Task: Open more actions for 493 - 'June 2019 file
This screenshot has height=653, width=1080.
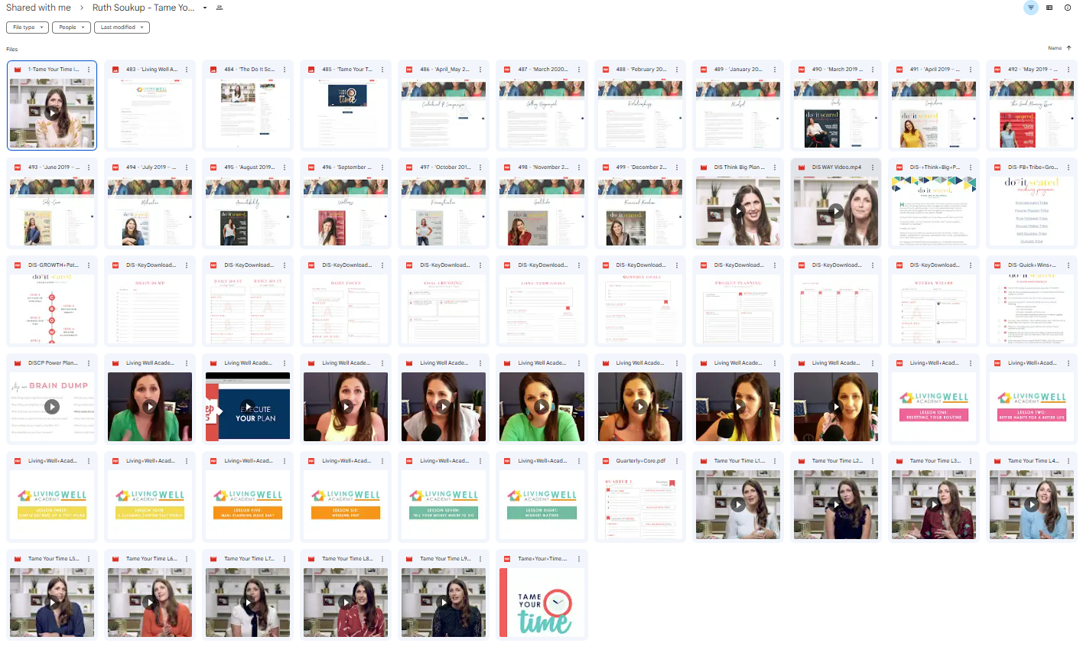Action: pyautogui.click(x=89, y=167)
